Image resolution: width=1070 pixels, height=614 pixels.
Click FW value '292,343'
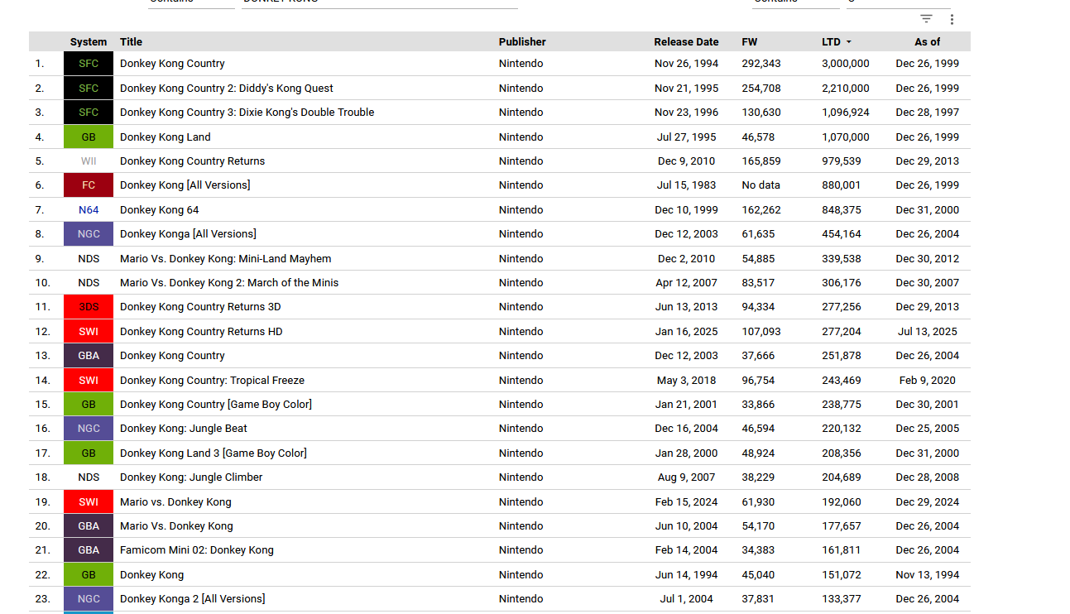(761, 64)
